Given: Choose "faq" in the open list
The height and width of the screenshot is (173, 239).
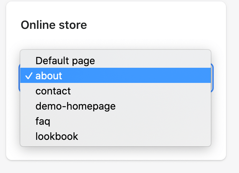Looking at the screenshot, I should 43,121.
